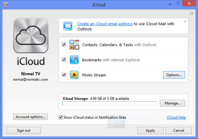Sign out of iCloud
Image resolution: width=198 pixels, height=139 pixels.
24,130
